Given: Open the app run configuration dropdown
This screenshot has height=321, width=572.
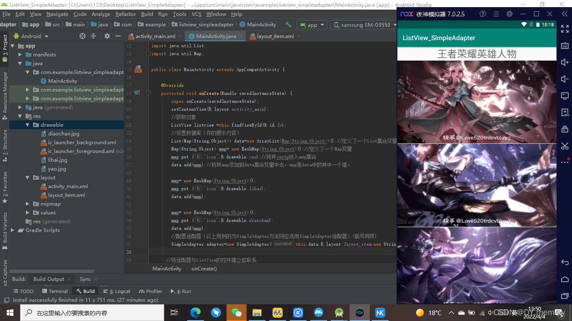Looking at the screenshot, I should point(312,25).
